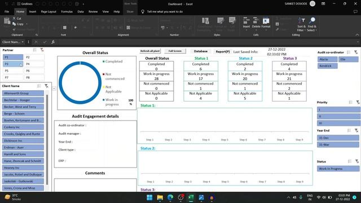This screenshot has width=361, height=203.
Task: Expand the Copy options arrow
Action: (27, 24)
